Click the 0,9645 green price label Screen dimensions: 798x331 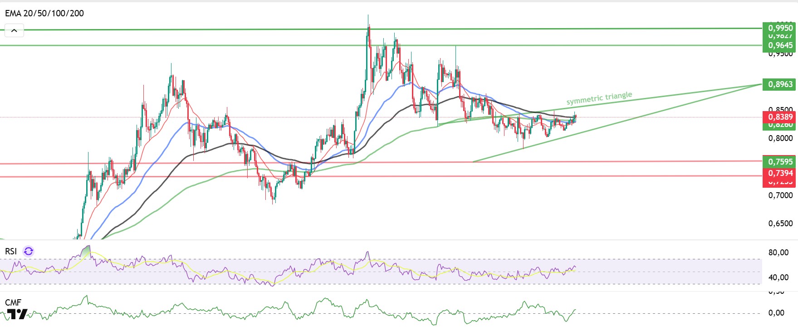[780, 45]
